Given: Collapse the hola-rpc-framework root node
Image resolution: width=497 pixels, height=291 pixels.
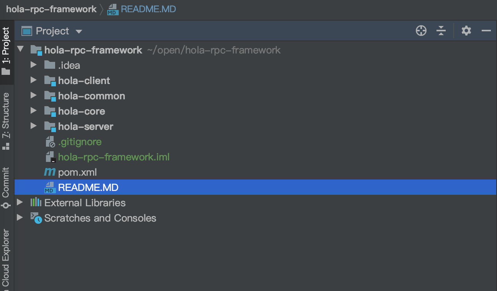Looking at the screenshot, I should pyautogui.click(x=20, y=50).
